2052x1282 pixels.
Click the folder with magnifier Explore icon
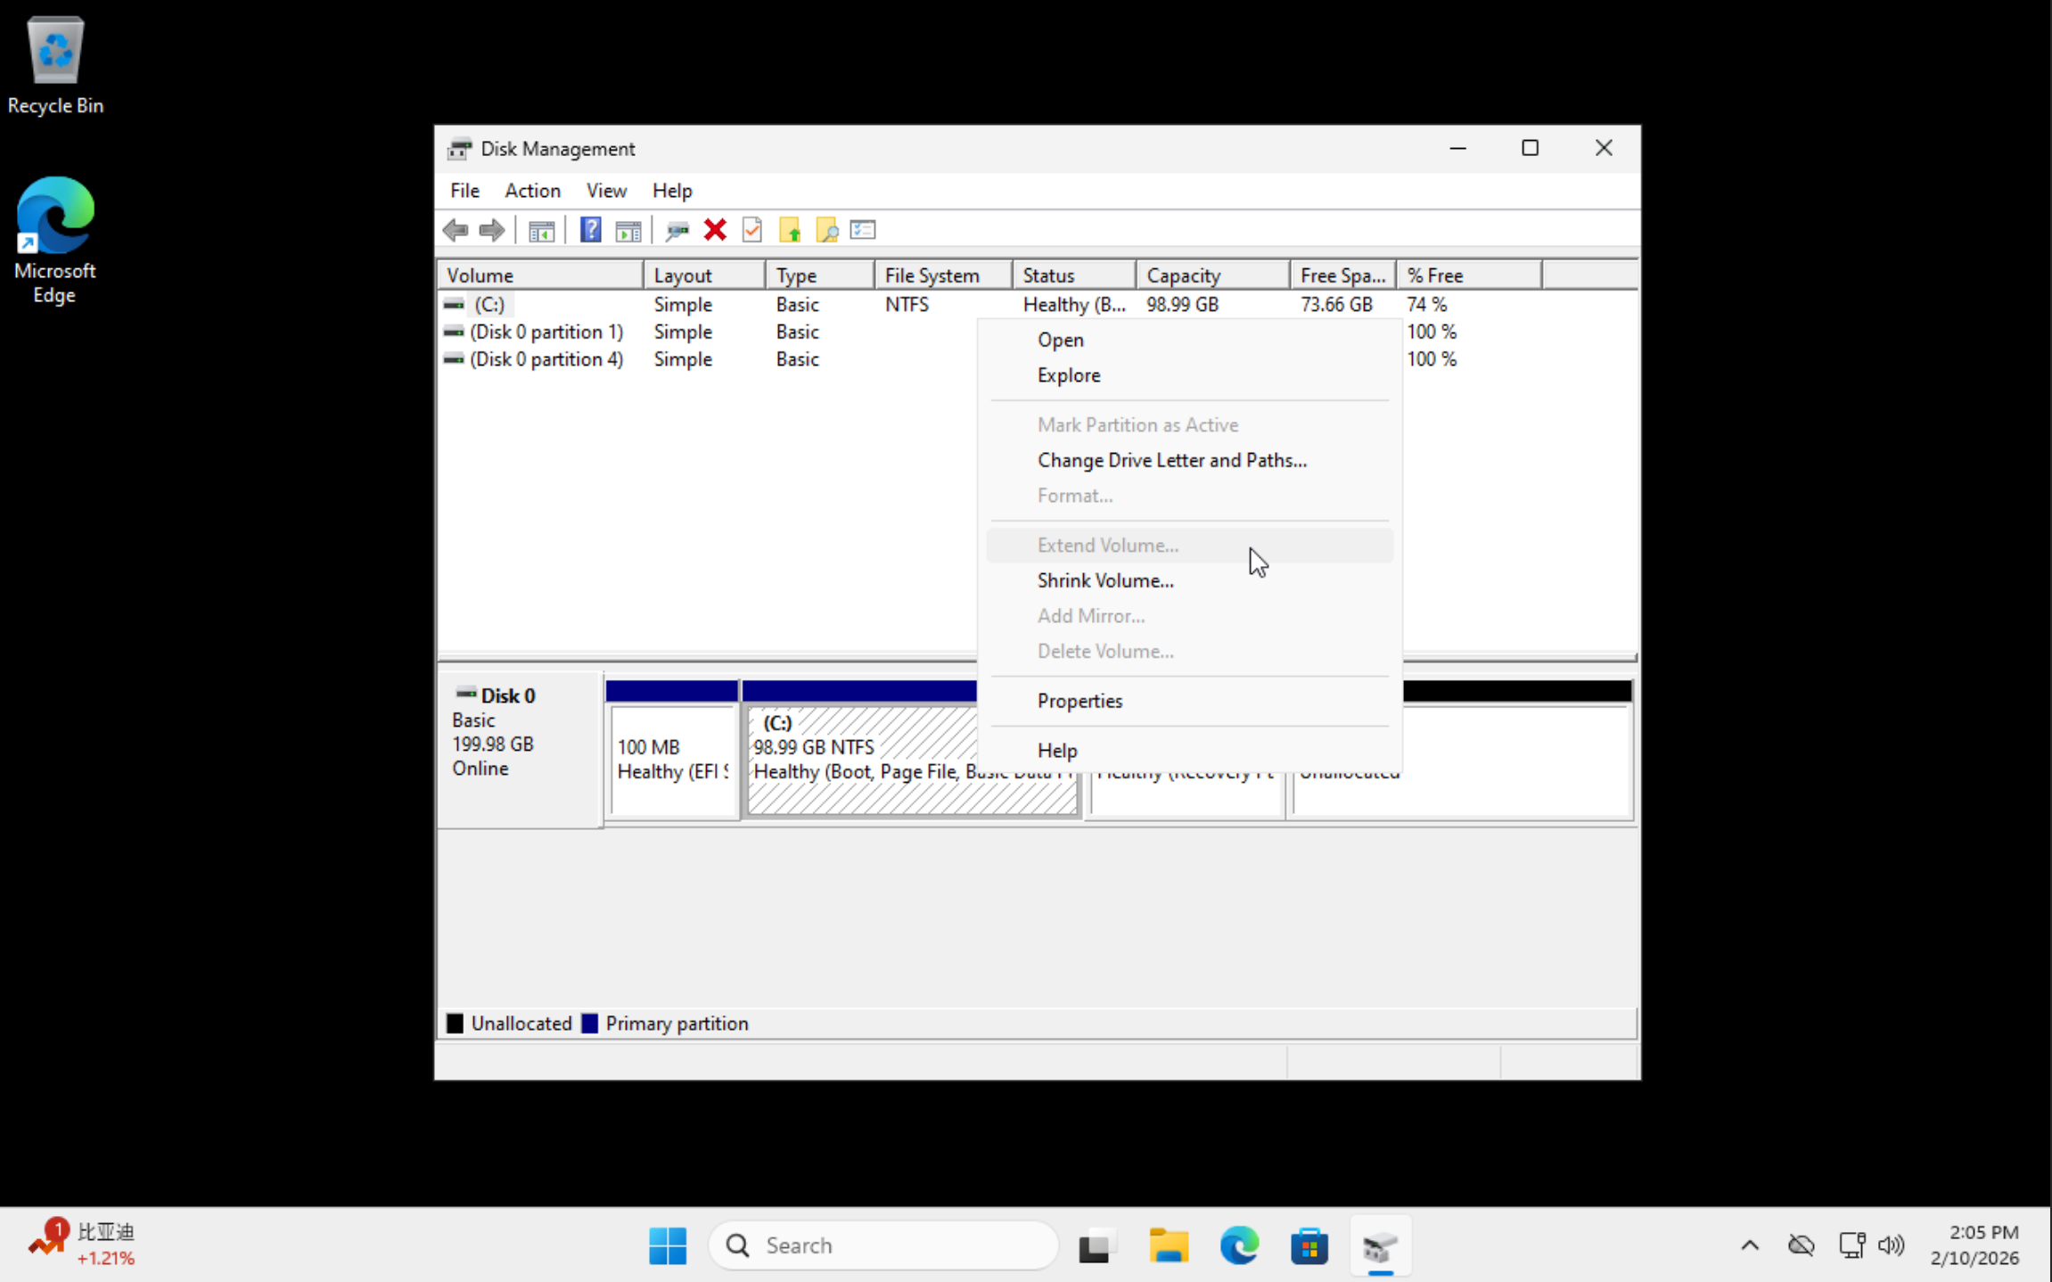coord(827,231)
